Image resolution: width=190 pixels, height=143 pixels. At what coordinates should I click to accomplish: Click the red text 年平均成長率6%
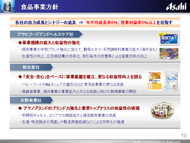pyautogui.click(x=102, y=22)
